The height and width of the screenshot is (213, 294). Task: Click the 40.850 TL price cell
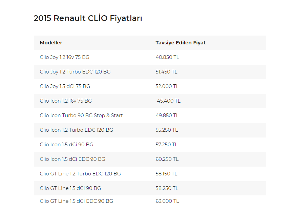point(167,57)
